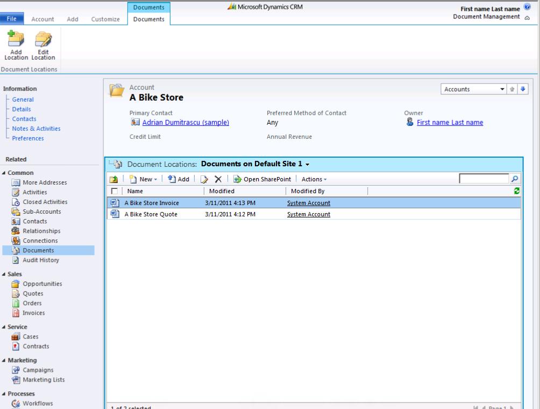540x409 pixels.
Task: Open the Actions dropdown menu
Action: tap(314, 179)
